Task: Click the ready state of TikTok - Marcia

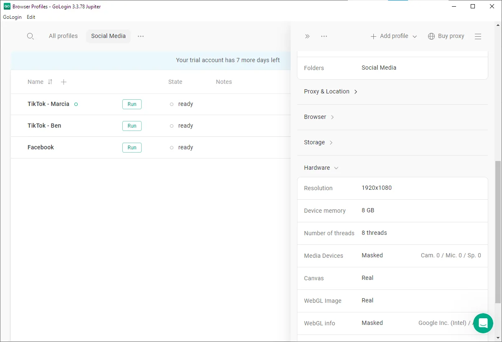Action: point(185,104)
